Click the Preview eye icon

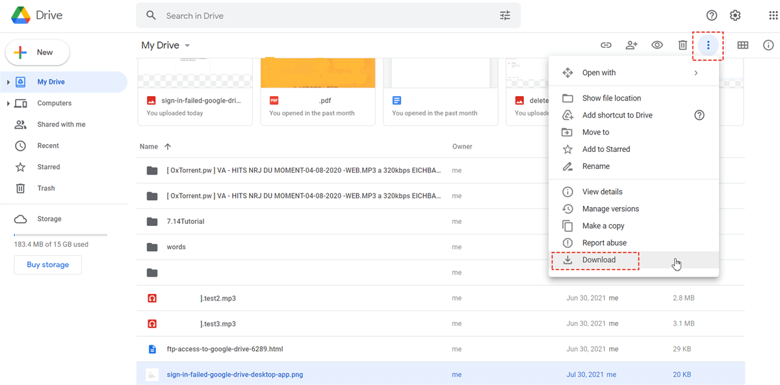[657, 45]
